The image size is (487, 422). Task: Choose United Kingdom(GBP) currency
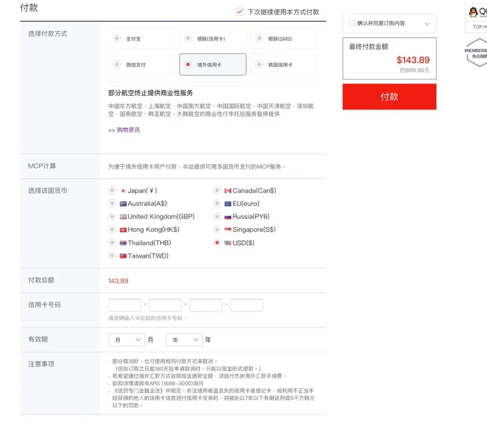click(112, 217)
